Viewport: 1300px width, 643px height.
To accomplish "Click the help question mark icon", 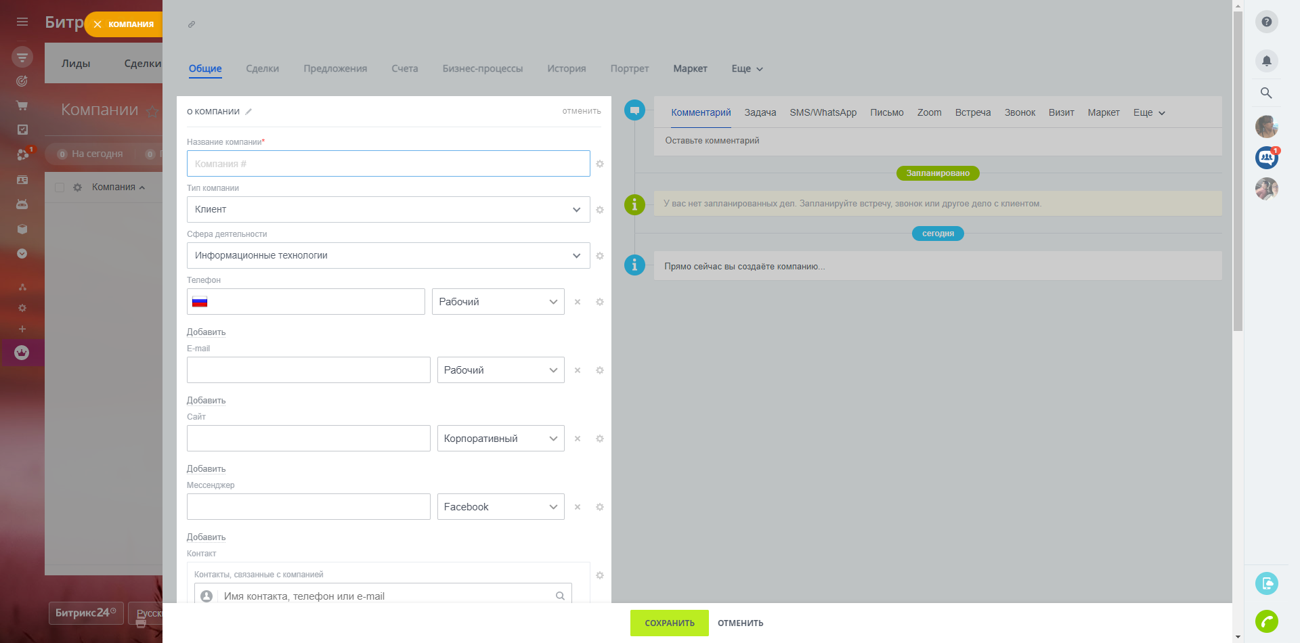I will [1266, 22].
